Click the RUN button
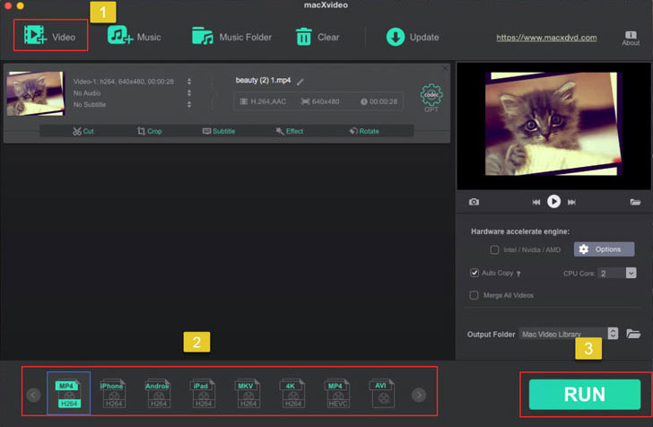Screen dimensions: 653x427 click(x=585, y=395)
